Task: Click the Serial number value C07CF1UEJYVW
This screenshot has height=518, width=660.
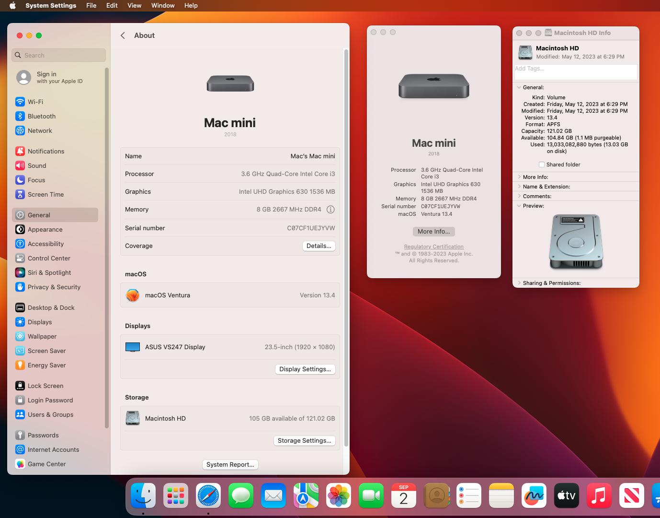Action: tap(311, 228)
